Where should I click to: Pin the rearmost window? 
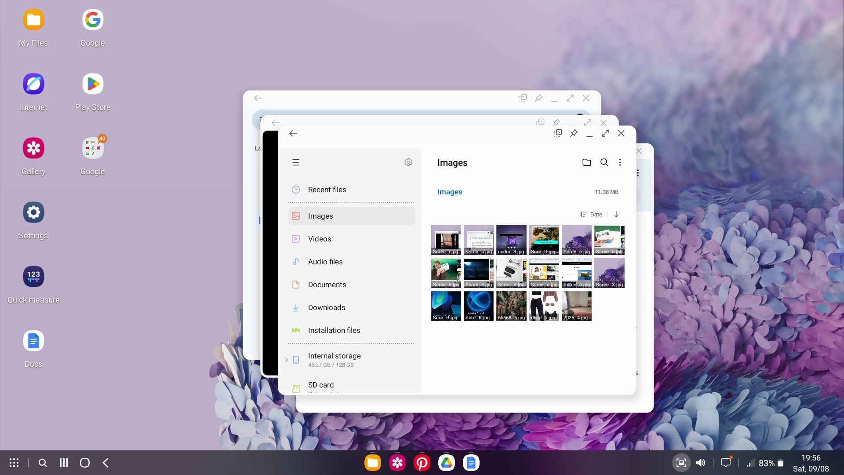point(538,98)
